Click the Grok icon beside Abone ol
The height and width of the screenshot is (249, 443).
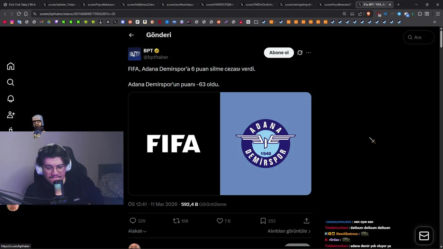point(300,53)
